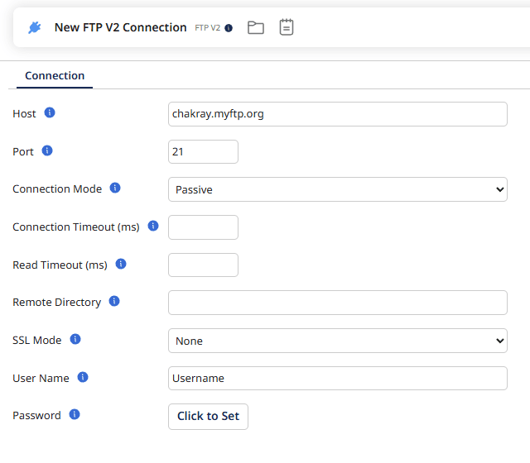Image resolution: width=530 pixels, height=463 pixels.
Task: Show info tooltip for User Name
Action: coord(83,377)
